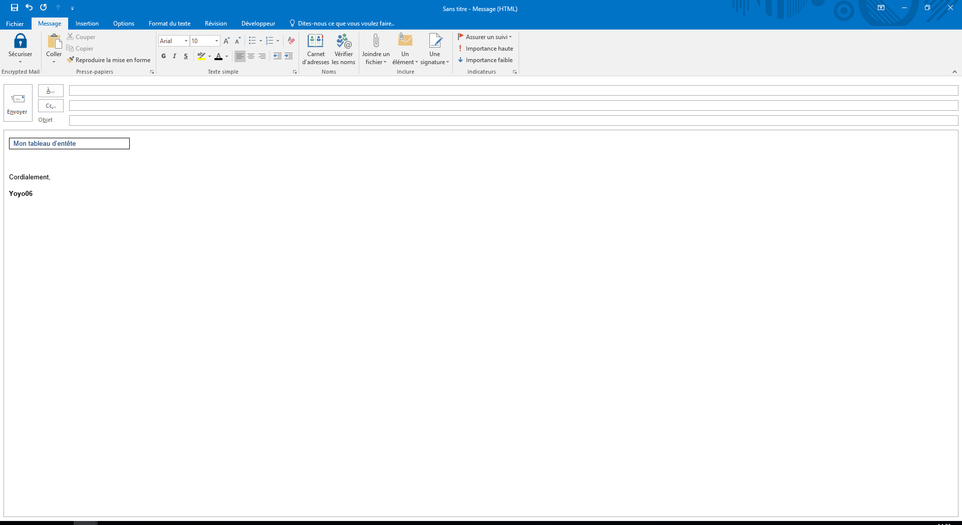Open bullet list style dropdown

tap(261, 41)
